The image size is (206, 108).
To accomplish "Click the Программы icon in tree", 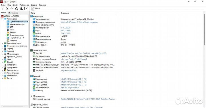I will pos(5,68).
